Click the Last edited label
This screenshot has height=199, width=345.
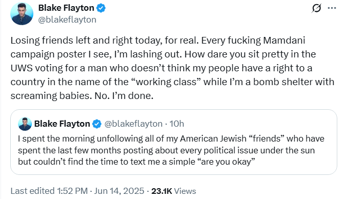[32, 191]
